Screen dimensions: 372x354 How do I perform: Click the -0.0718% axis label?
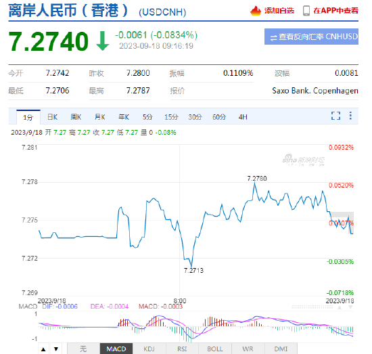340,293
